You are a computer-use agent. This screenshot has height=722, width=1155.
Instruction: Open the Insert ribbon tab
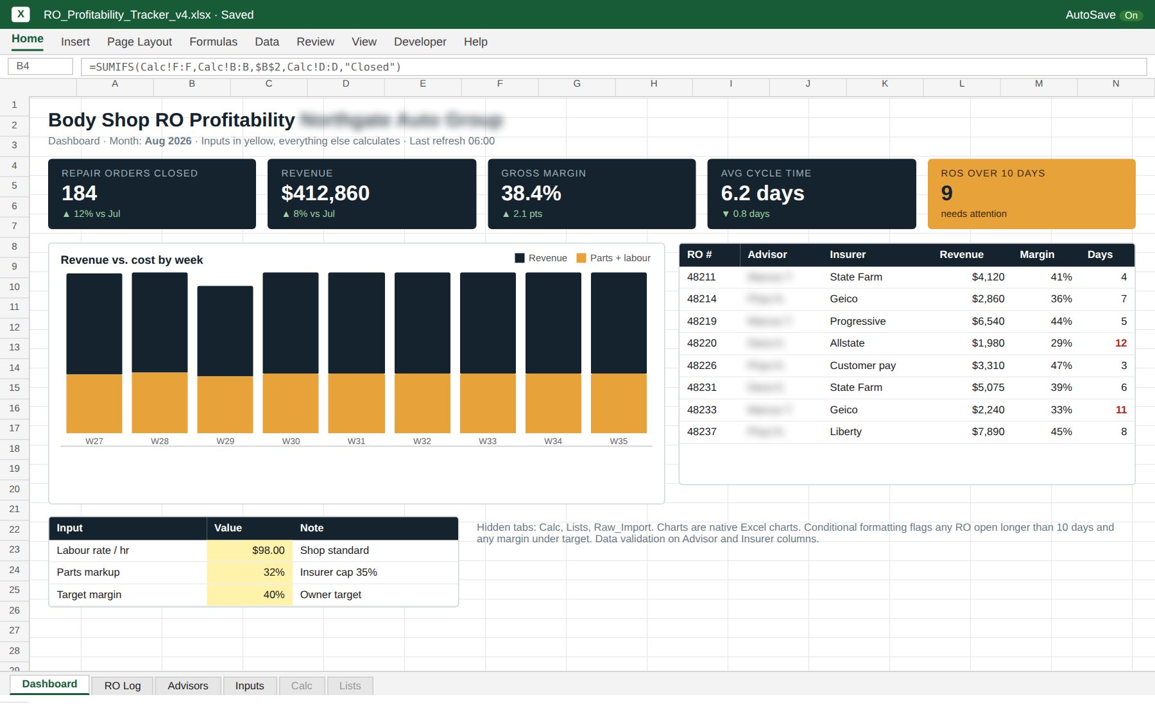pos(75,42)
